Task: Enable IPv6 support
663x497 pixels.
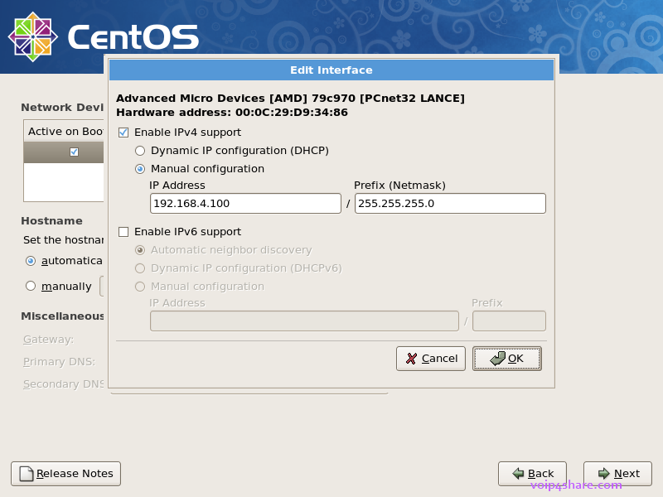Action: point(123,232)
